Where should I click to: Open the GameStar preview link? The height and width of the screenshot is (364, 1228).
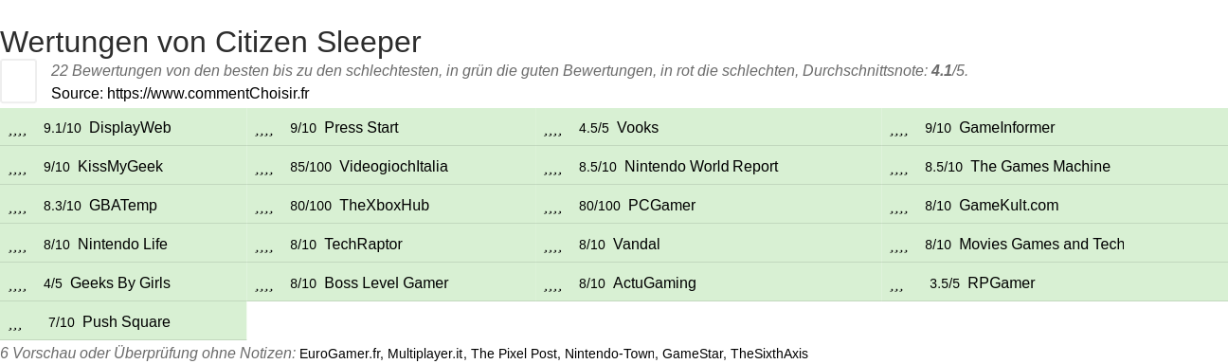point(694,354)
